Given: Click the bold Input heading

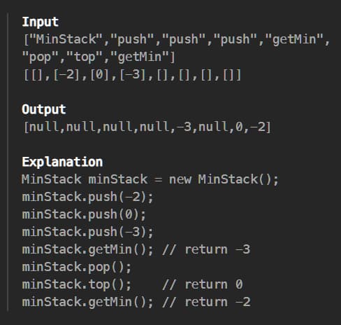Looking at the screenshot, I should [41, 22].
